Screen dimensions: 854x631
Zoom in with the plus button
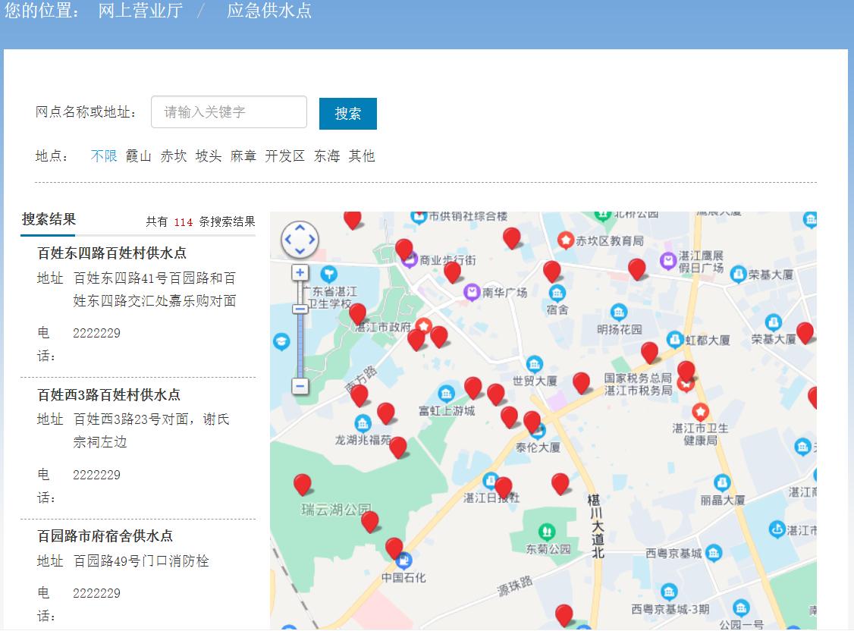pyautogui.click(x=300, y=272)
